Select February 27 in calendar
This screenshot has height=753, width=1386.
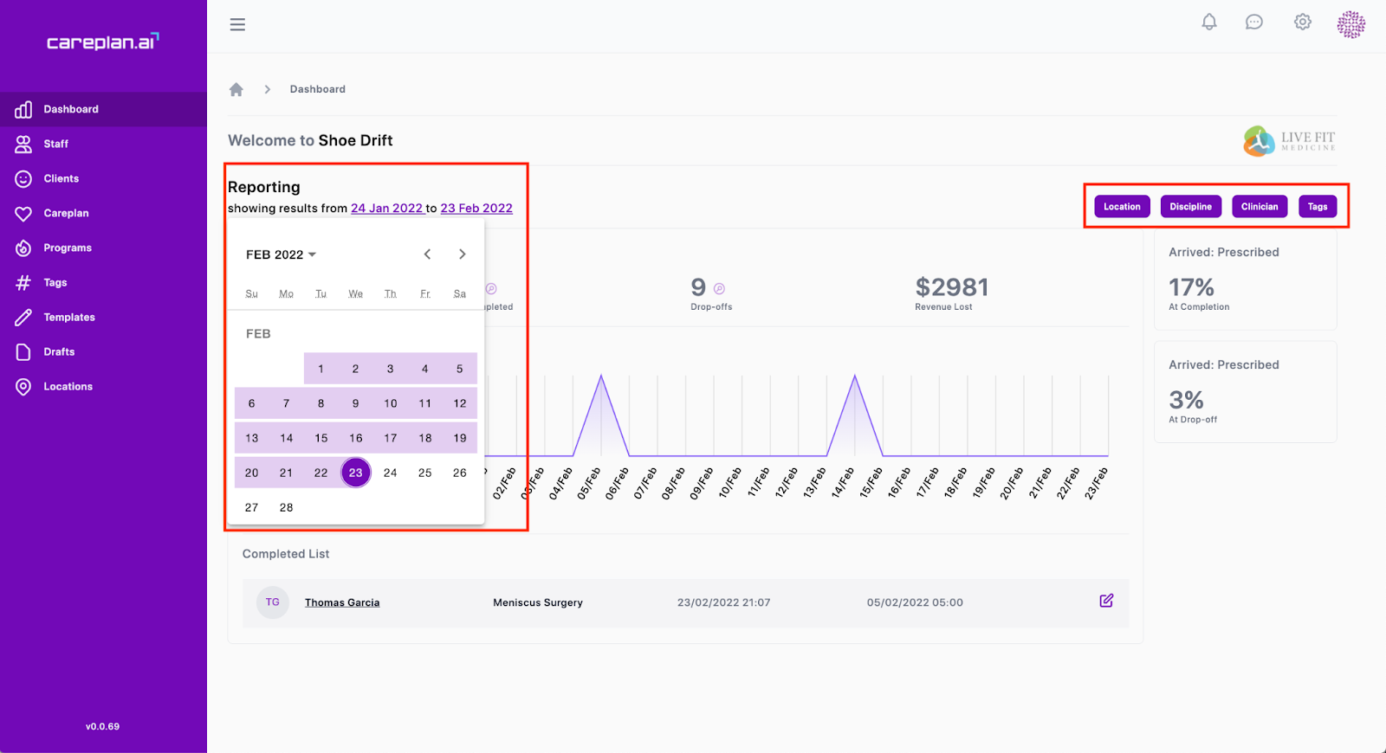251,507
